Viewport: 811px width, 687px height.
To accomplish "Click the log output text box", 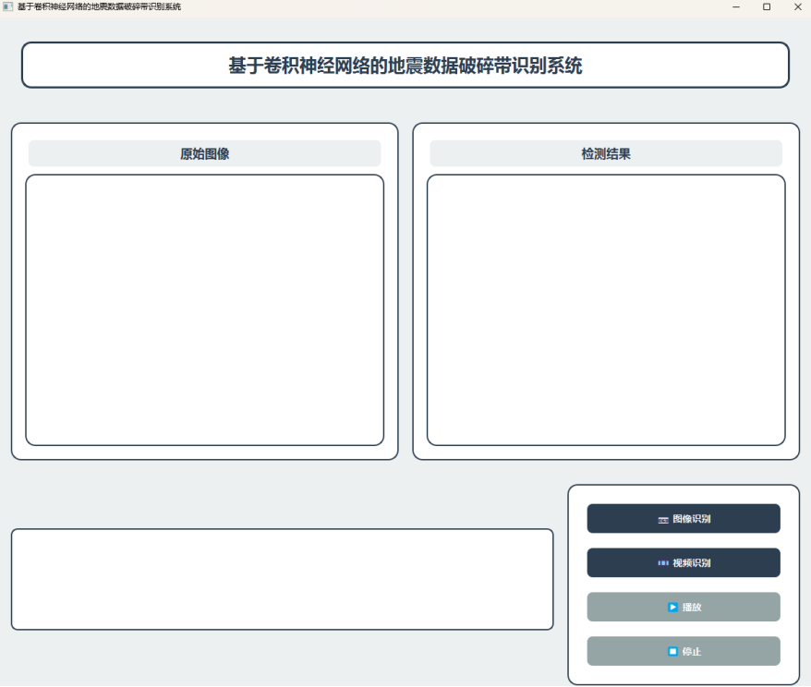I will pyautogui.click(x=283, y=579).
